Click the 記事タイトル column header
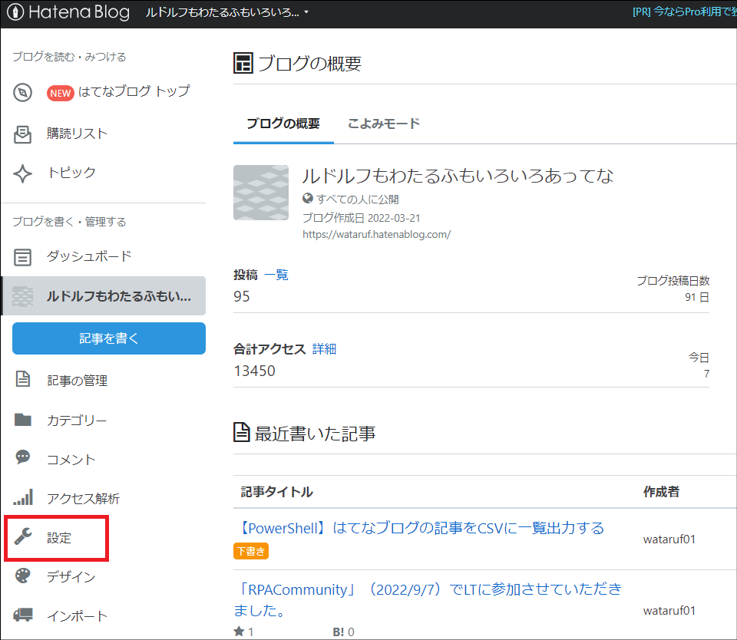Image resolution: width=737 pixels, height=640 pixels. click(x=277, y=492)
